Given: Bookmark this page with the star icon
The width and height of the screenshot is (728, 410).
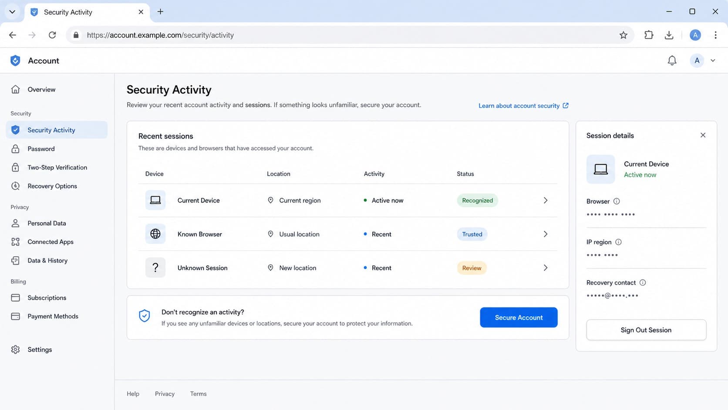Looking at the screenshot, I should (623, 35).
